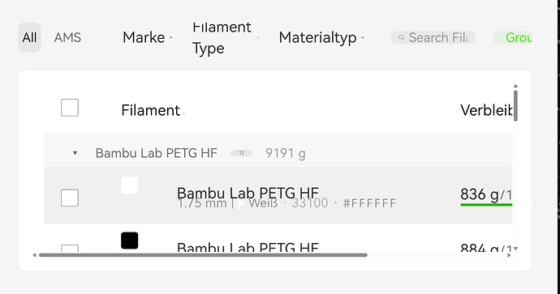Check the white Bambu Lab PETG HF row
The height and width of the screenshot is (294, 560).
(x=70, y=198)
